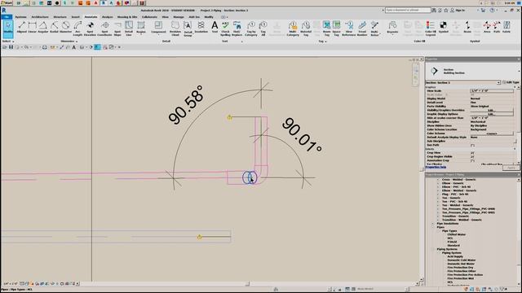
Task: Select the Multi-Rebar annotation tool
Action: pyautogui.click(x=375, y=28)
